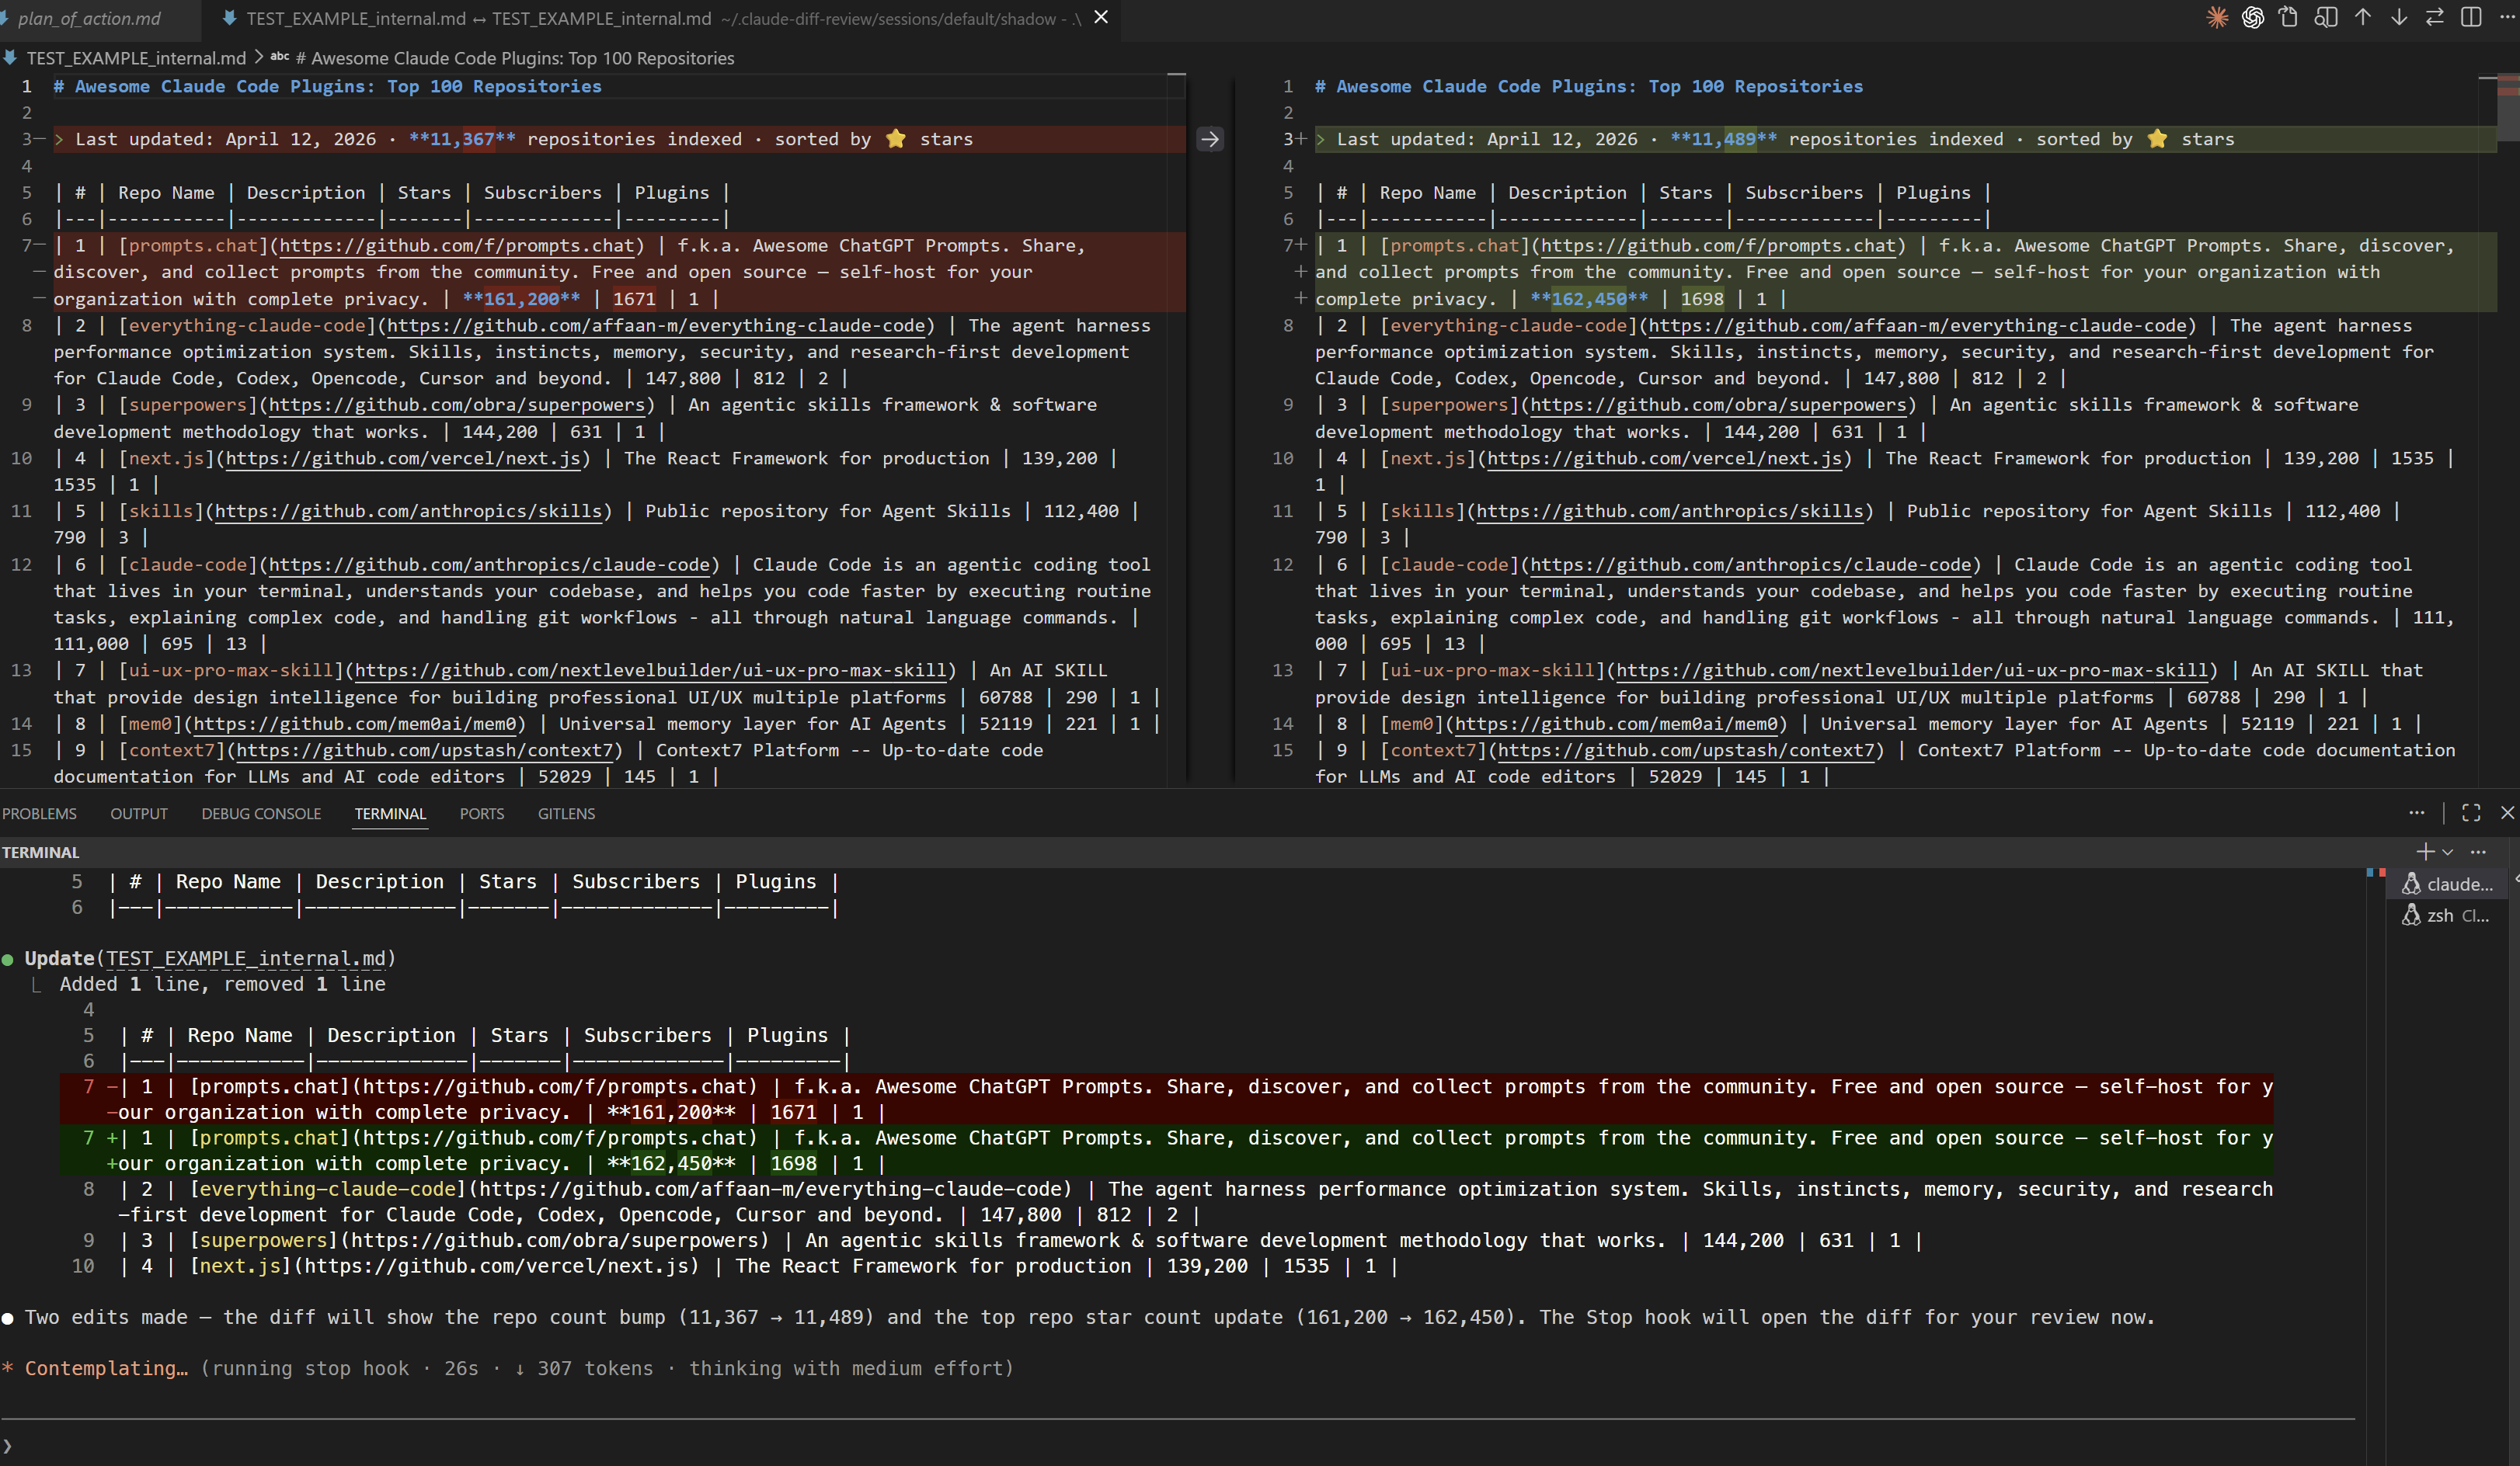Open Claude Code via the orange starburst icon
The height and width of the screenshot is (1466, 2520).
(x=2217, y=17)
